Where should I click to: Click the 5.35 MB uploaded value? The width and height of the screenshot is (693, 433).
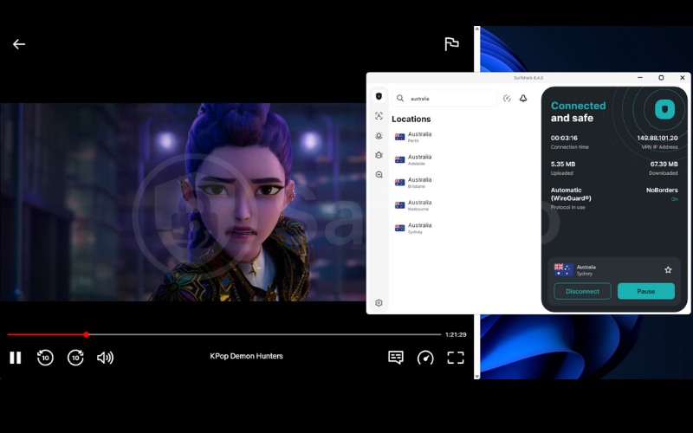pos(563,164)
